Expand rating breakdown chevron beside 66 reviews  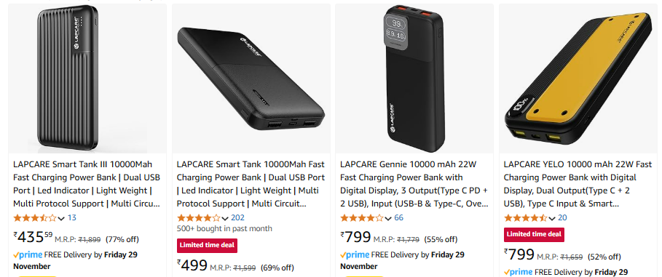click(x=388, y=218)
